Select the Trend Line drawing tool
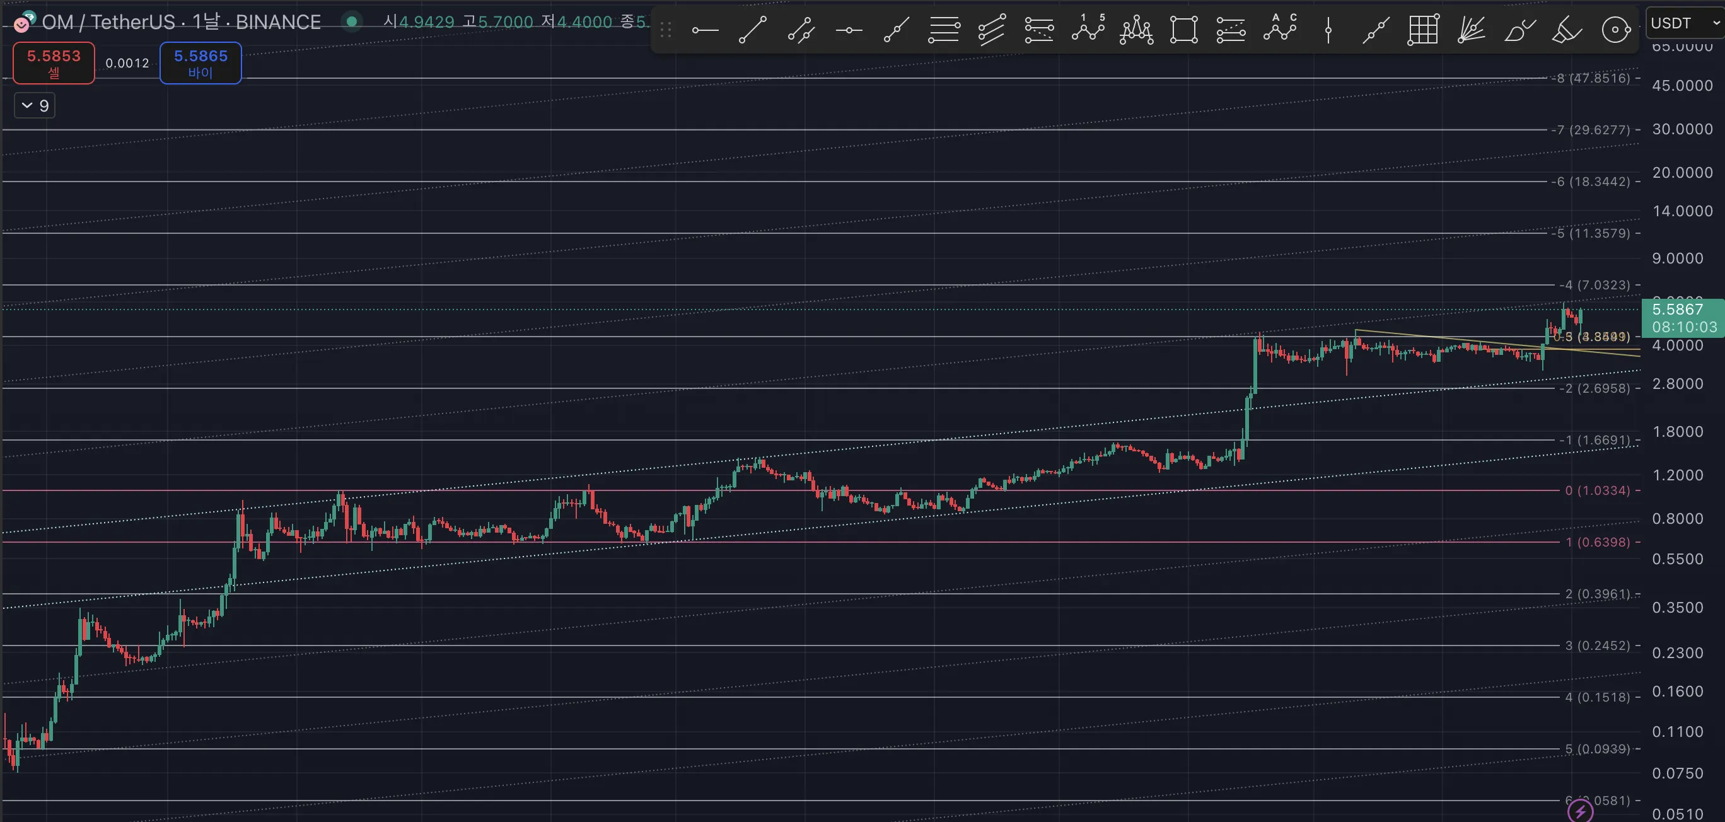 (753, 30)
